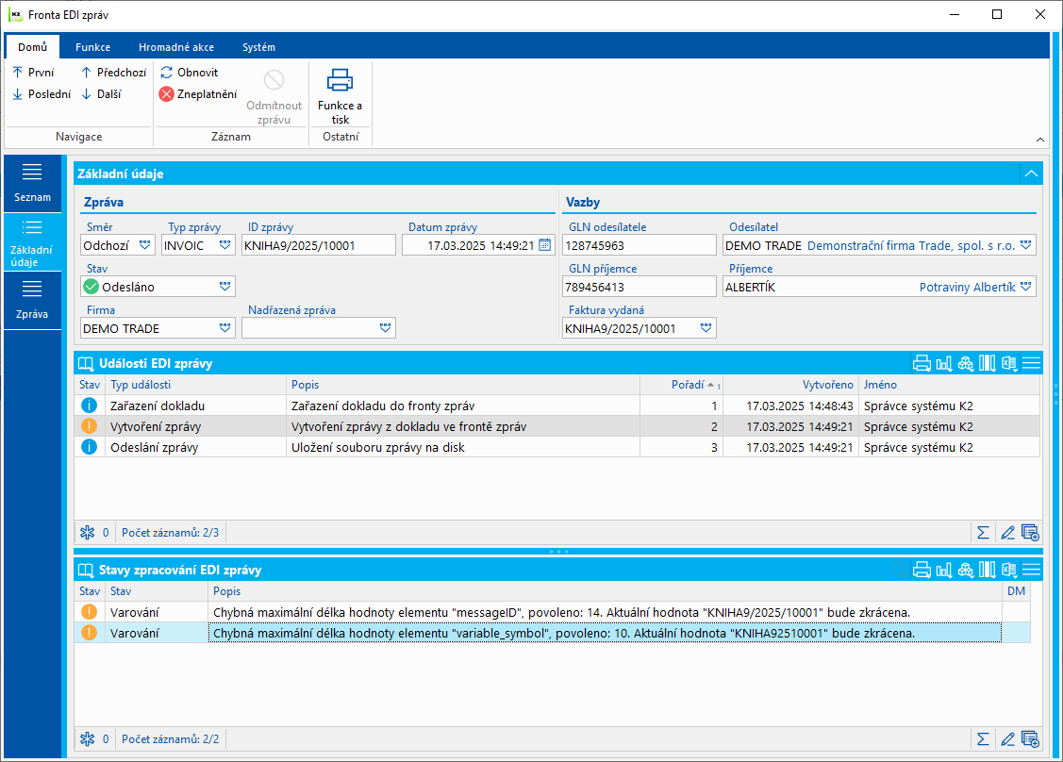Open the Stav Odesláno dropdown
1063x762 pixels.
(x=225, y=287)
